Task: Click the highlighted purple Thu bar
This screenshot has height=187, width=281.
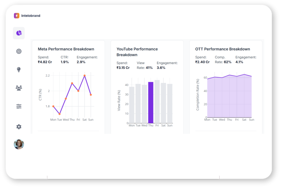Action: coord(151,102)
